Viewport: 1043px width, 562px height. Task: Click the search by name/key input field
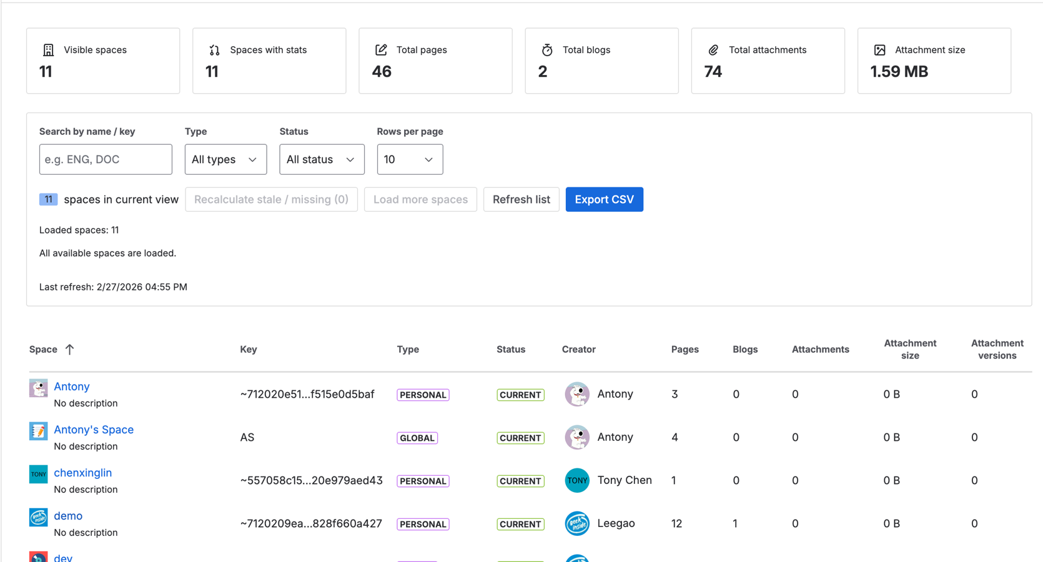click(105, 159)
